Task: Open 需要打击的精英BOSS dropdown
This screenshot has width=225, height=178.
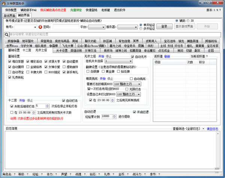Action: pyautogui.click(x=127, y=84)
